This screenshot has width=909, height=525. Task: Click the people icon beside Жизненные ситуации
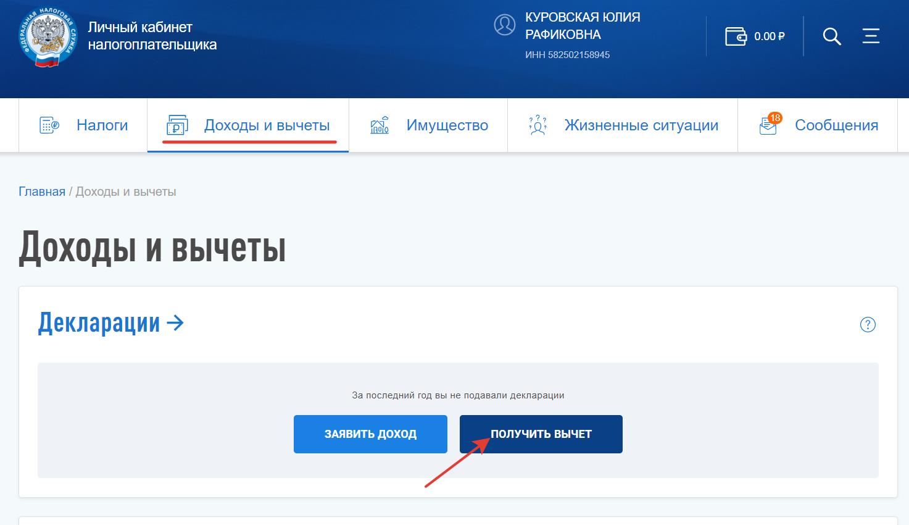538,125
